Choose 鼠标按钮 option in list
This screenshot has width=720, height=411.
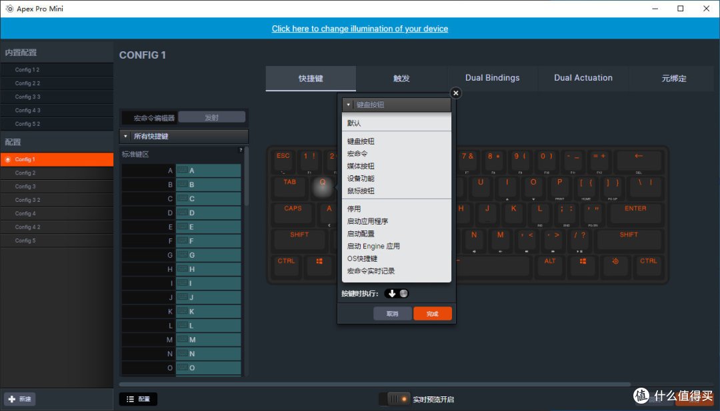pos(361,191)
